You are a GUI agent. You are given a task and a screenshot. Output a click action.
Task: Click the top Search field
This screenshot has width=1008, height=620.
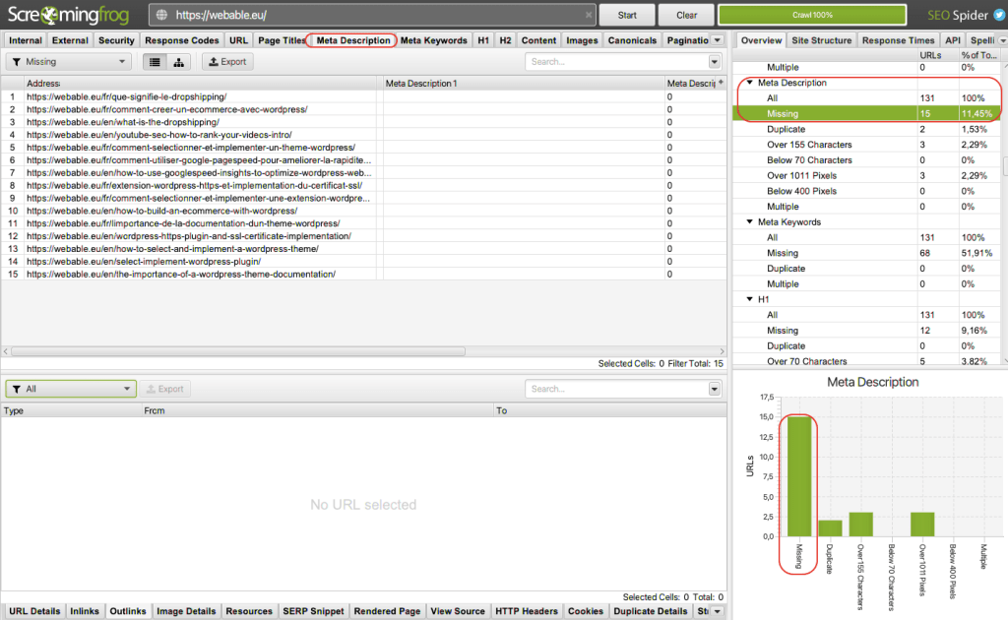coord(617,62)
